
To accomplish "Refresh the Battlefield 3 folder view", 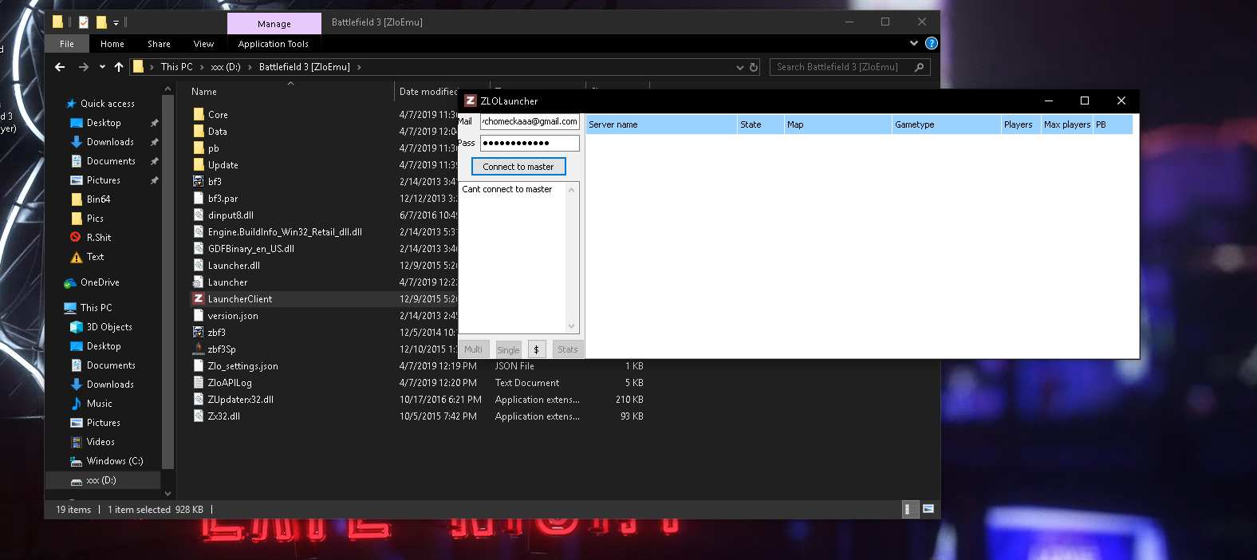I will pos(754,67).
